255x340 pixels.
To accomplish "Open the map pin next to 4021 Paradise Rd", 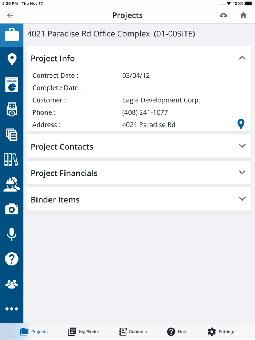I will point(241,124).
